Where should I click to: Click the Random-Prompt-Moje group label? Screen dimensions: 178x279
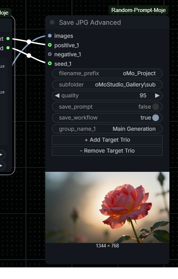138,10
